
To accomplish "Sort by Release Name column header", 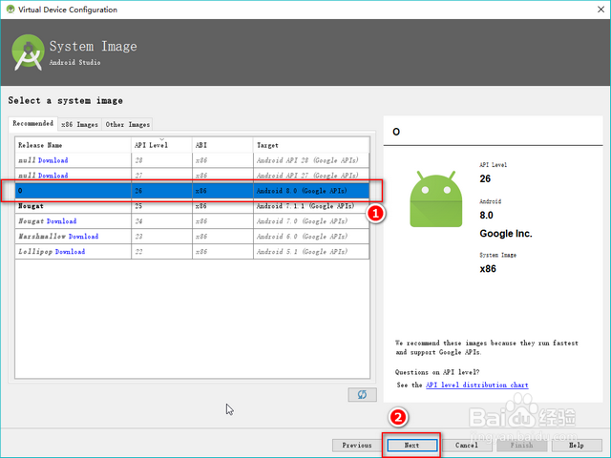I will coord(73,145).
